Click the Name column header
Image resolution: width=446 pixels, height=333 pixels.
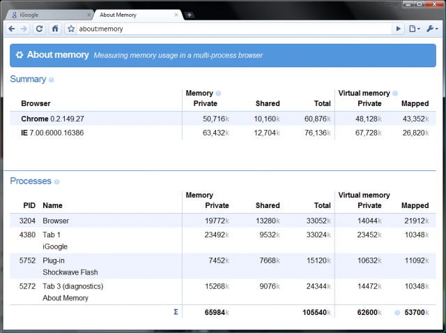click(x=53, y=205)
